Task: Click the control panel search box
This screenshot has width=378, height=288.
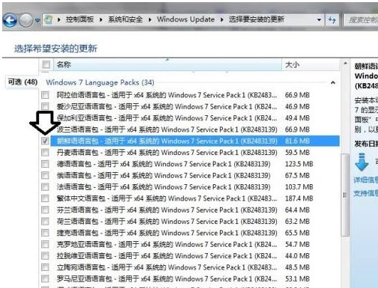Action: coord(360,20)
